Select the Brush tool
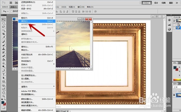 4,45
